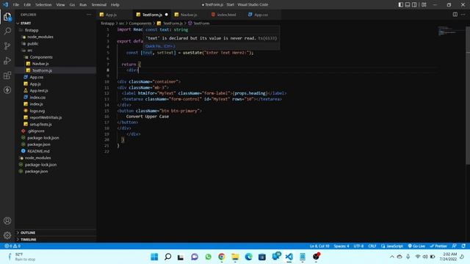This screenshot has height=264, width=470.
Task: Click the Components breadcrumb segment
Action: point(140,23)
